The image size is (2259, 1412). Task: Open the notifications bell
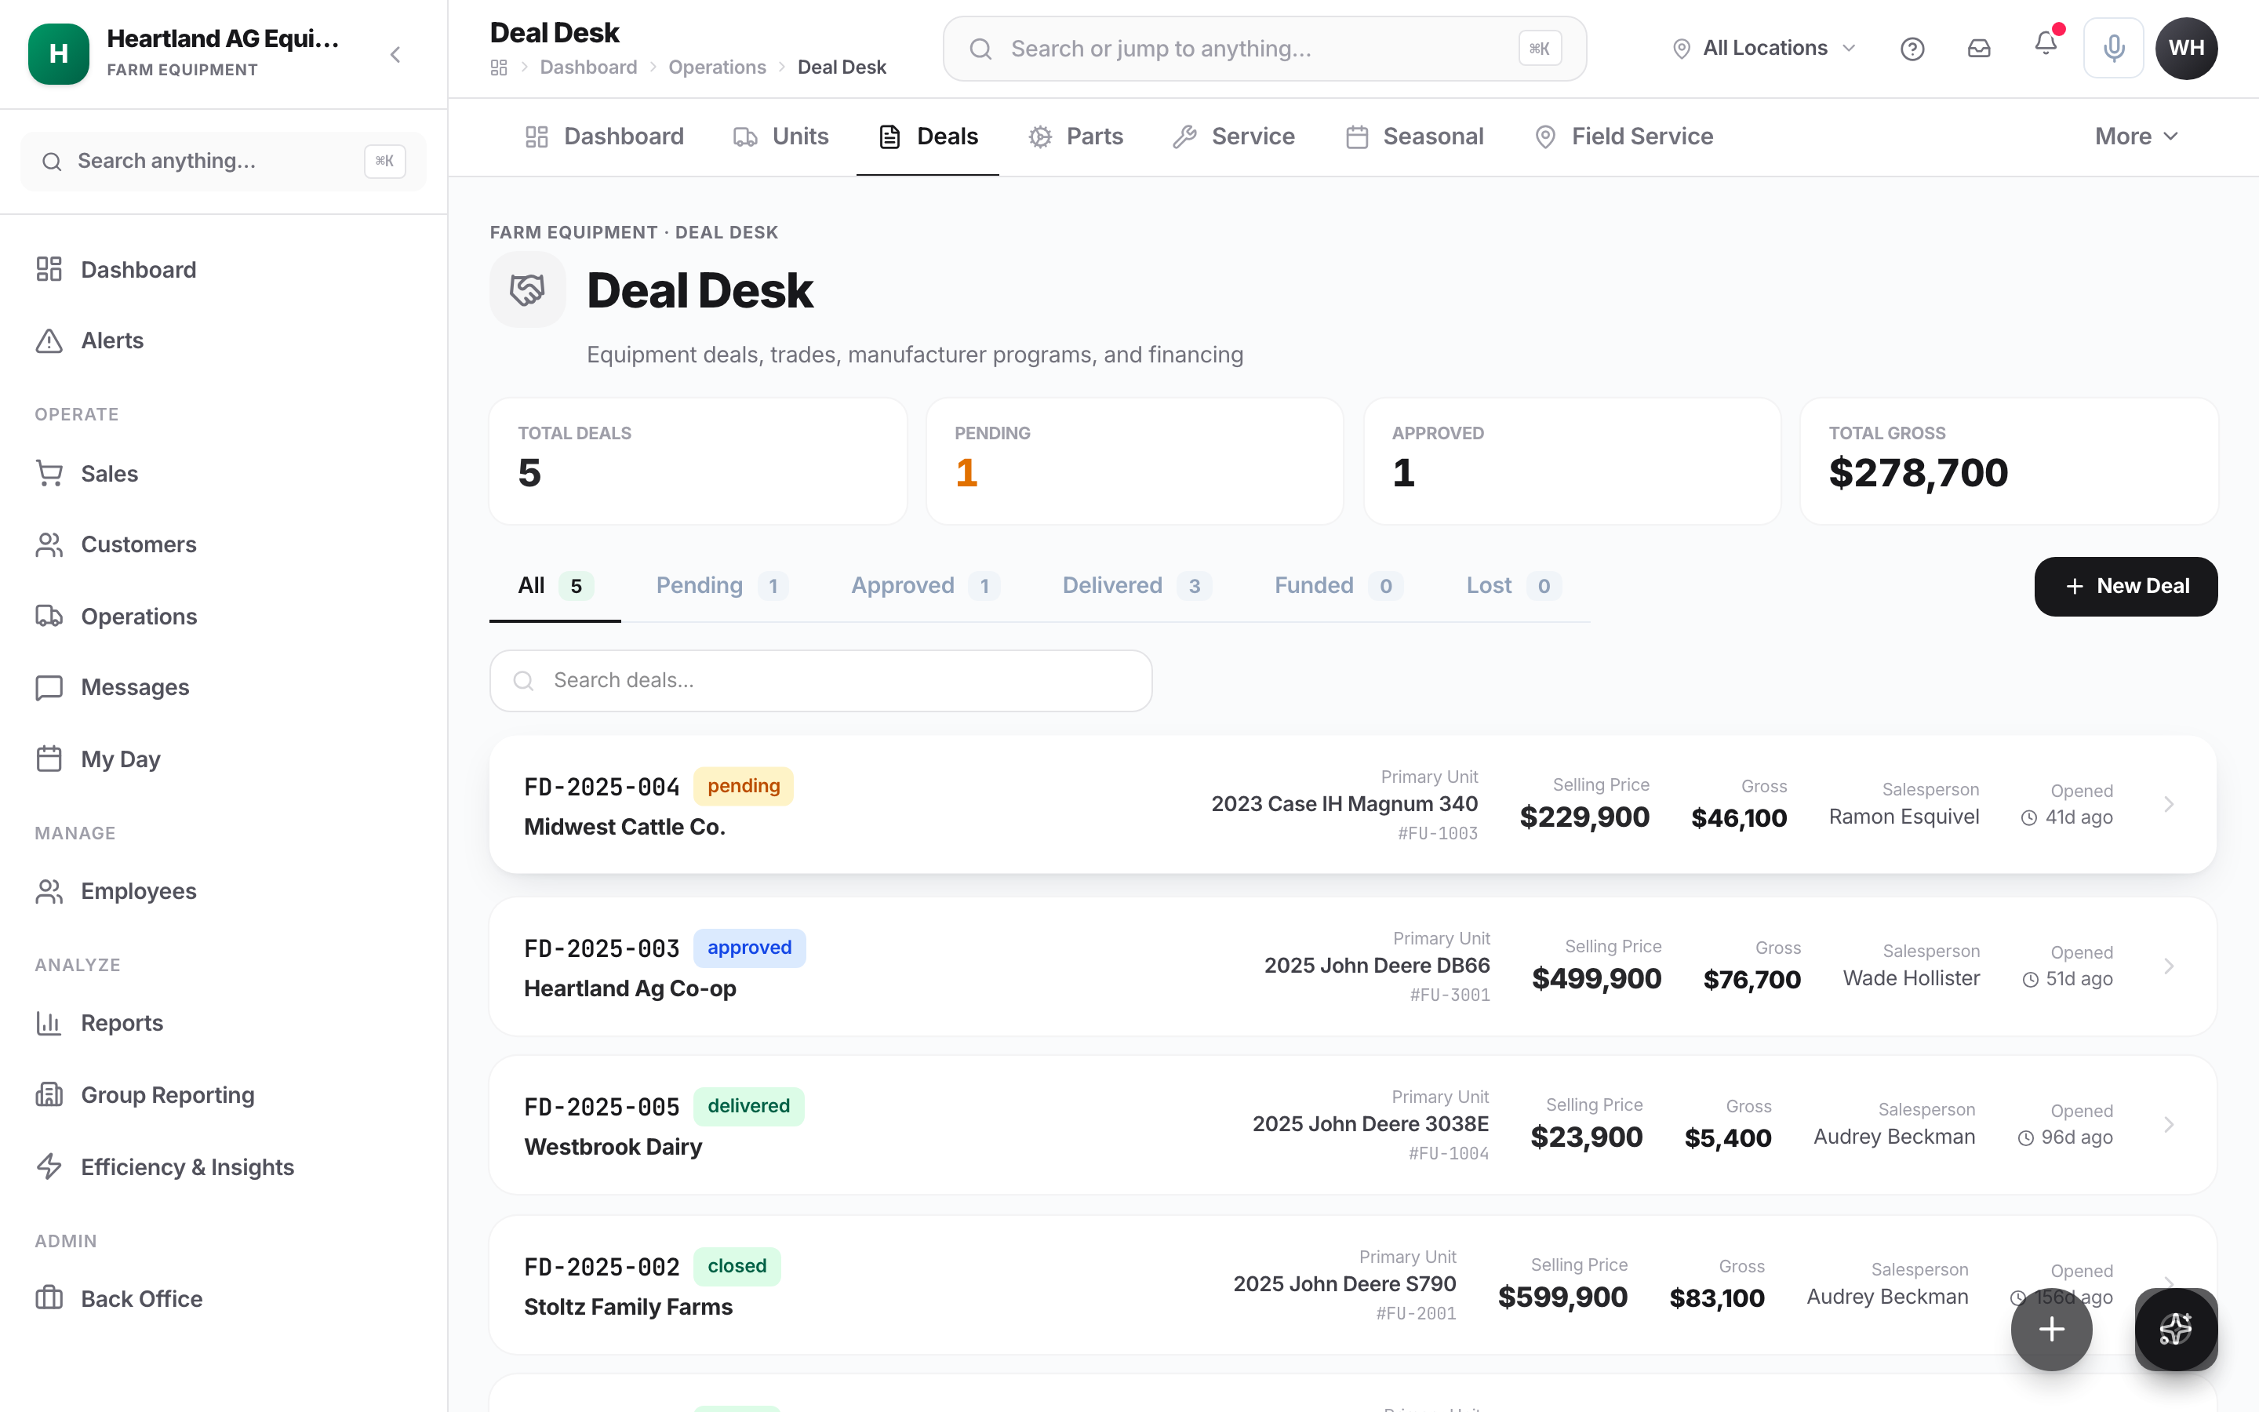coord(2045,44)
